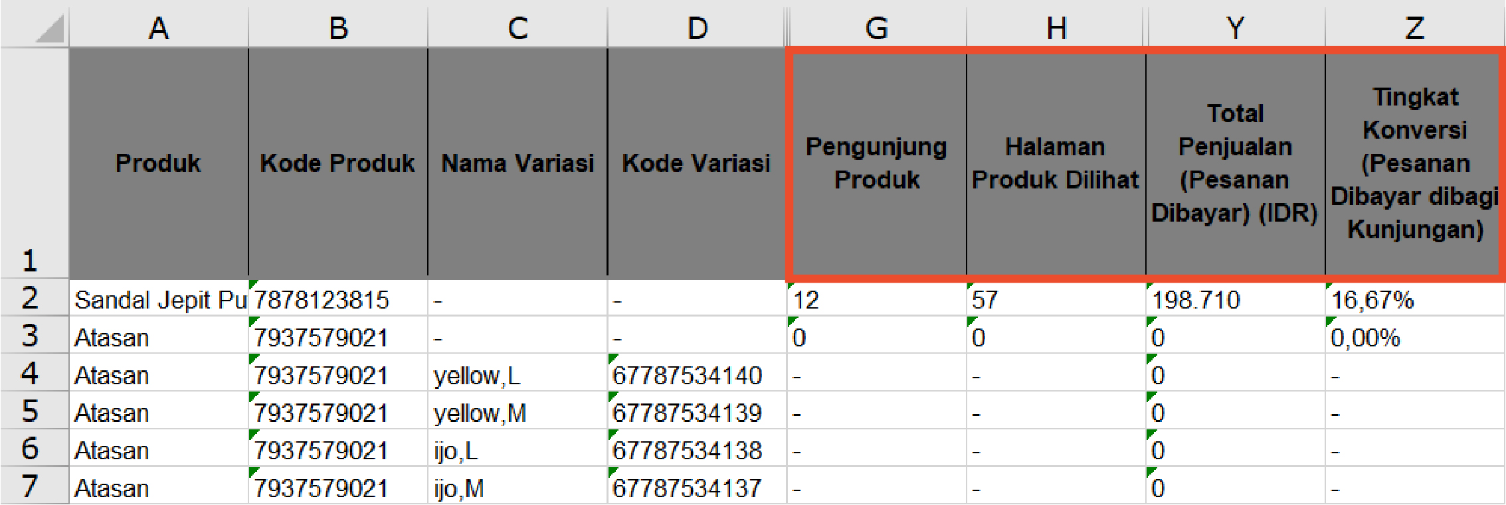Image resolution: width=1506 pixels, height=505 pixels.
Task: Select column Z header
Action: (1414, 28)
